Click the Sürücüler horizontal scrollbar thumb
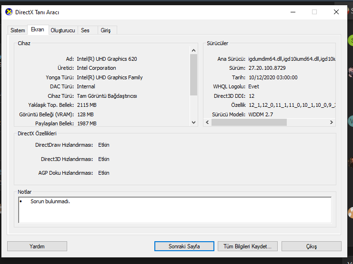Screen dimensions: 353x264 [x=249, y=122]
